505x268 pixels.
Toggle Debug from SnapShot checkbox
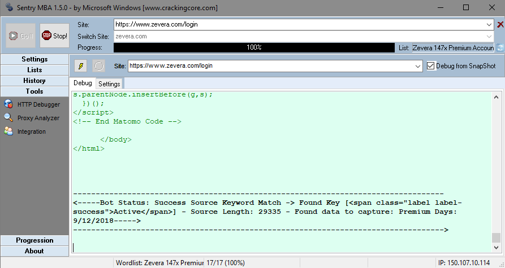tap(430, 66)
